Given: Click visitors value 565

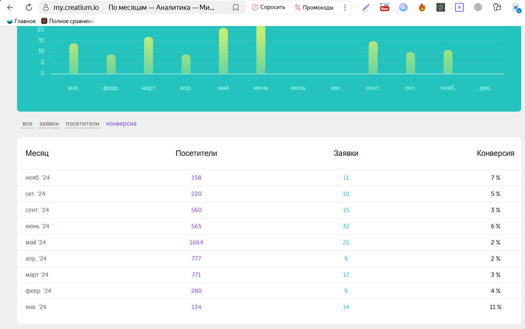Looking at the screenshot, I should coord(196,226).
